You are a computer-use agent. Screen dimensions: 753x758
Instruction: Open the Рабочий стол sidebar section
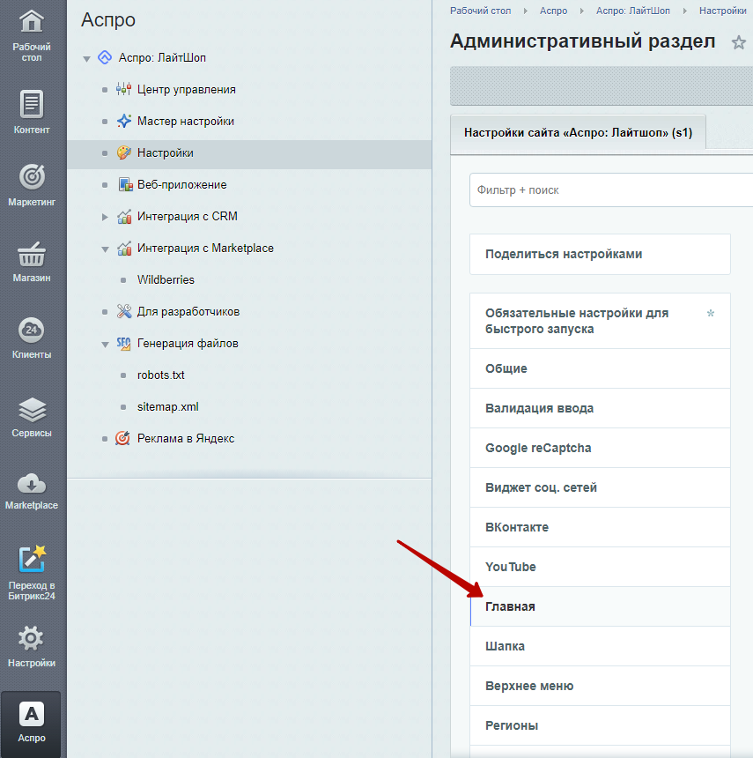pos(32,35)
